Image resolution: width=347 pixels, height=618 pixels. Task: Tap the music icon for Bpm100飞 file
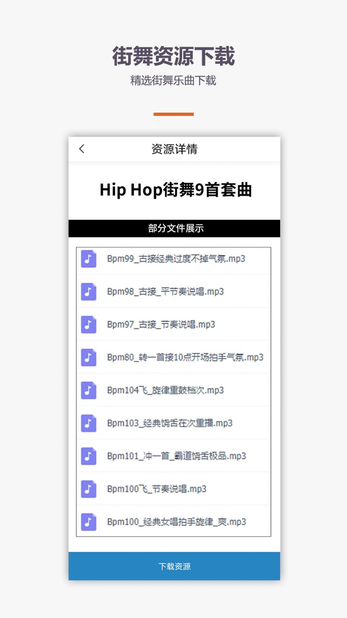(89, 489)
